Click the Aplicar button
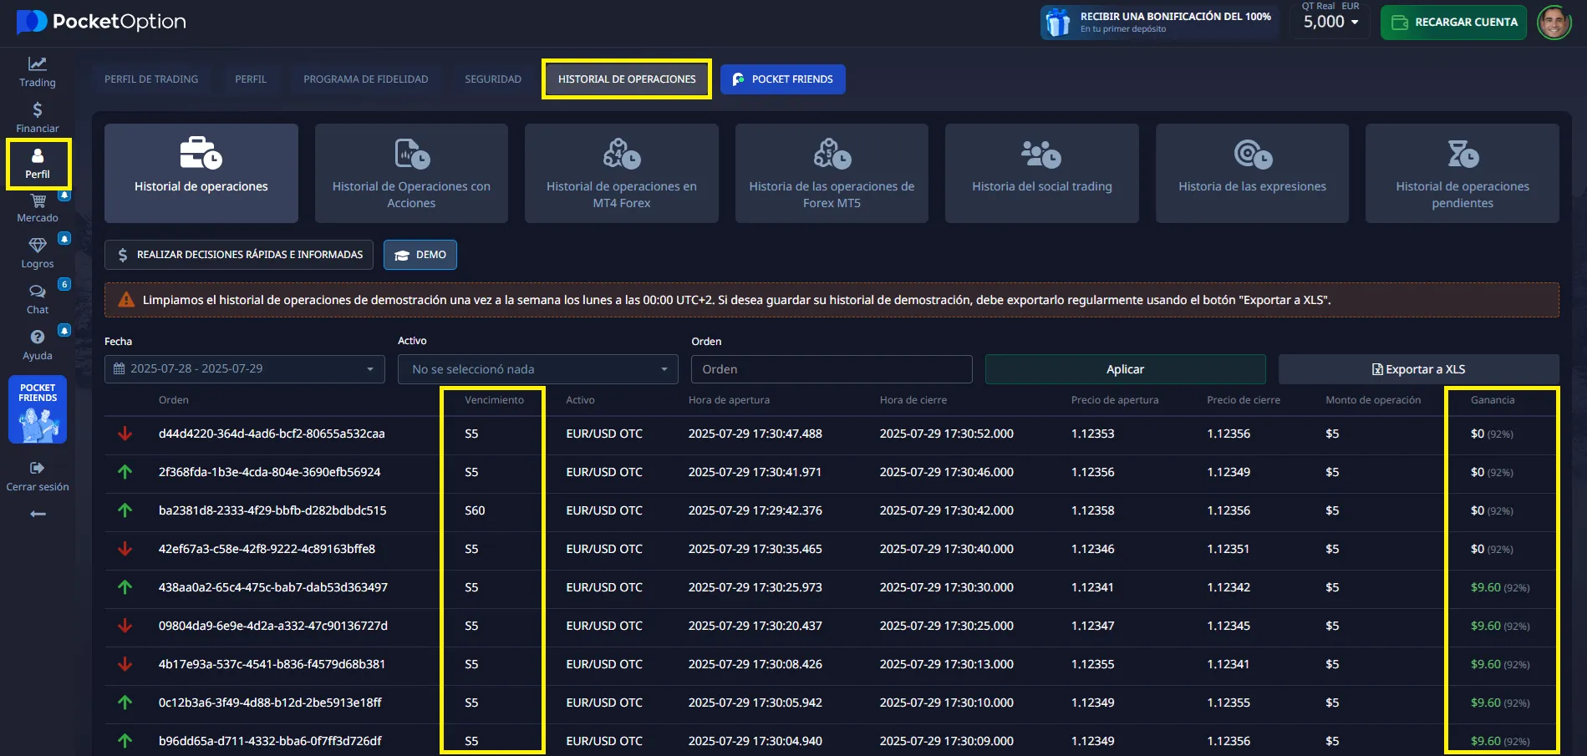 click(x=1126, y=369)
